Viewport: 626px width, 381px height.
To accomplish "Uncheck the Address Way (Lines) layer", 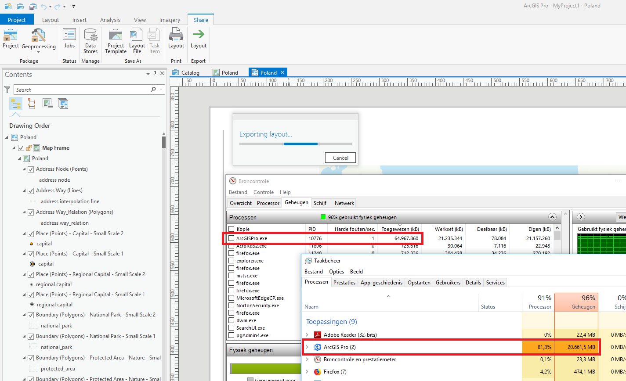I will click(31, 190).
